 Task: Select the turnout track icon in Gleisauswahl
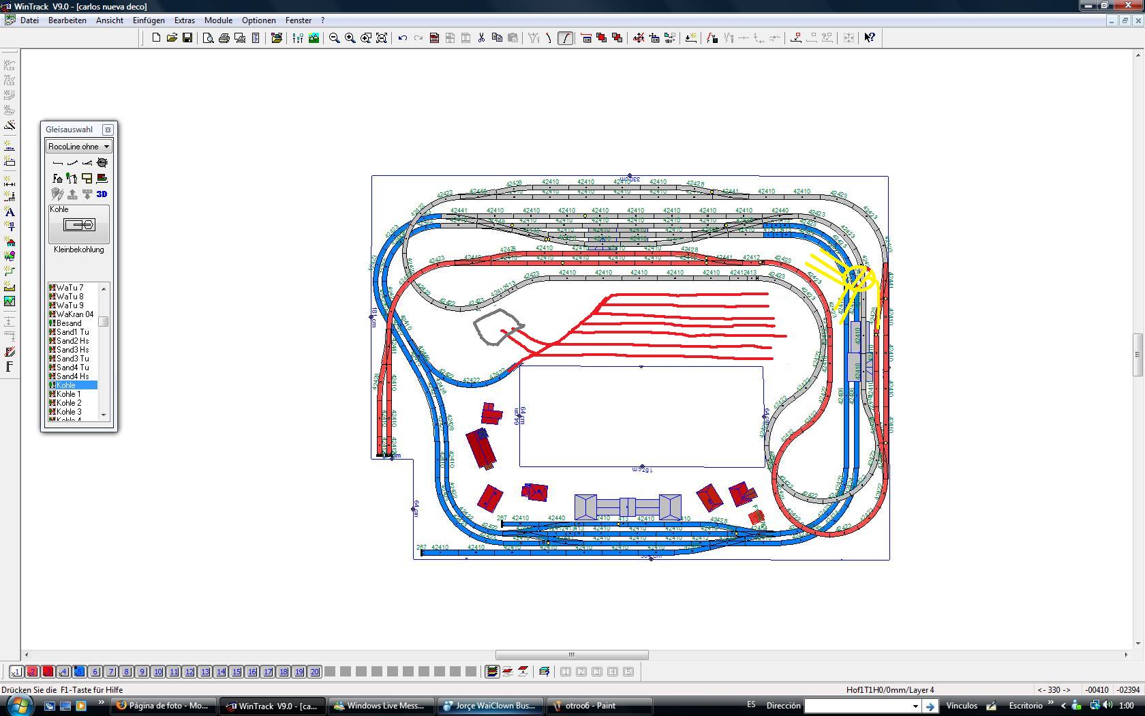coord(87,163)
